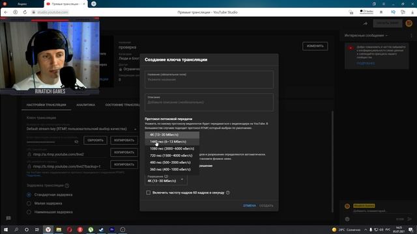Select Стандартная задержка radio button
Viewport: 417px width, 234px height.
click(x=29, y=195)
